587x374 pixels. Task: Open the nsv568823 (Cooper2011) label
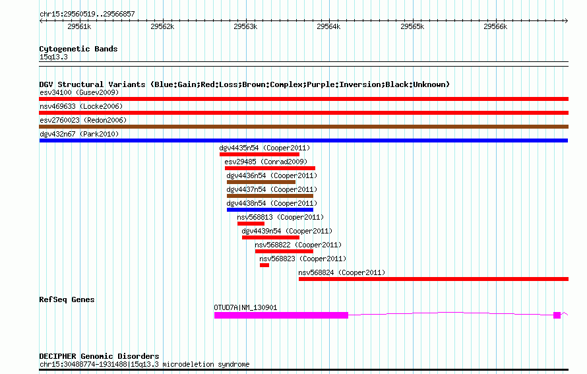303,259
